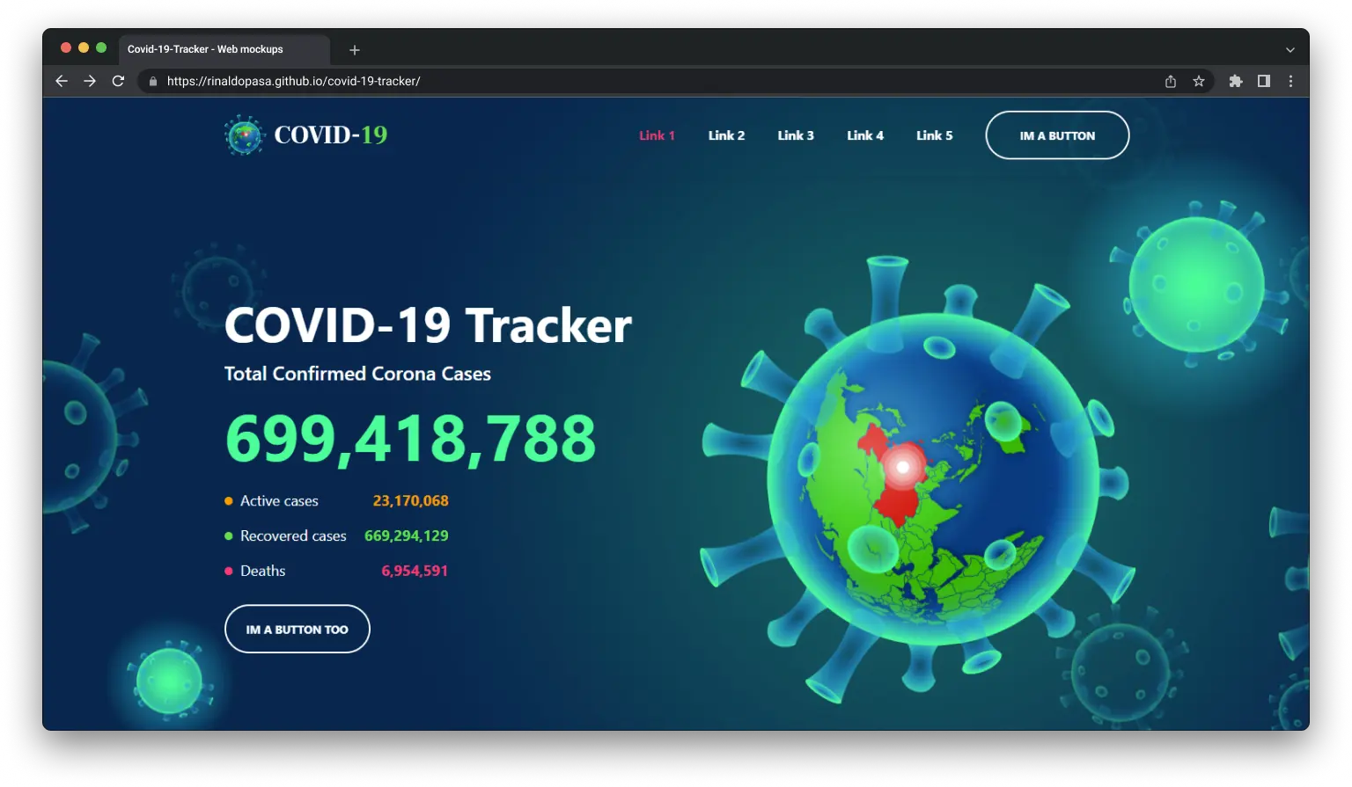Click the forward navigation arrow
The height and width of the screenshot is (787, 1352).
pos(89,80)
